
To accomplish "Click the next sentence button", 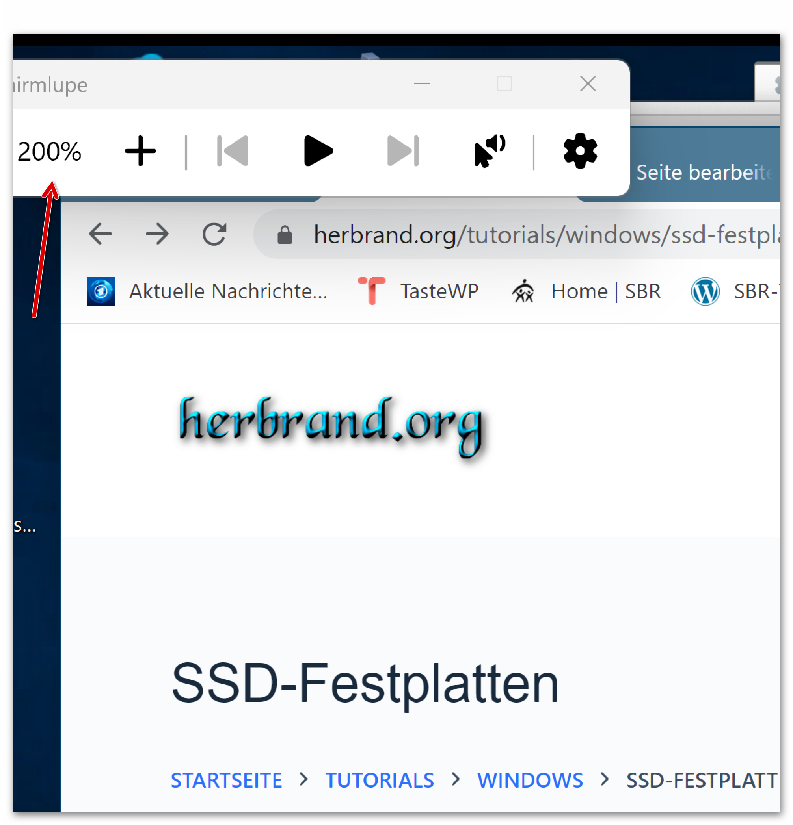I will pos(403,151).
